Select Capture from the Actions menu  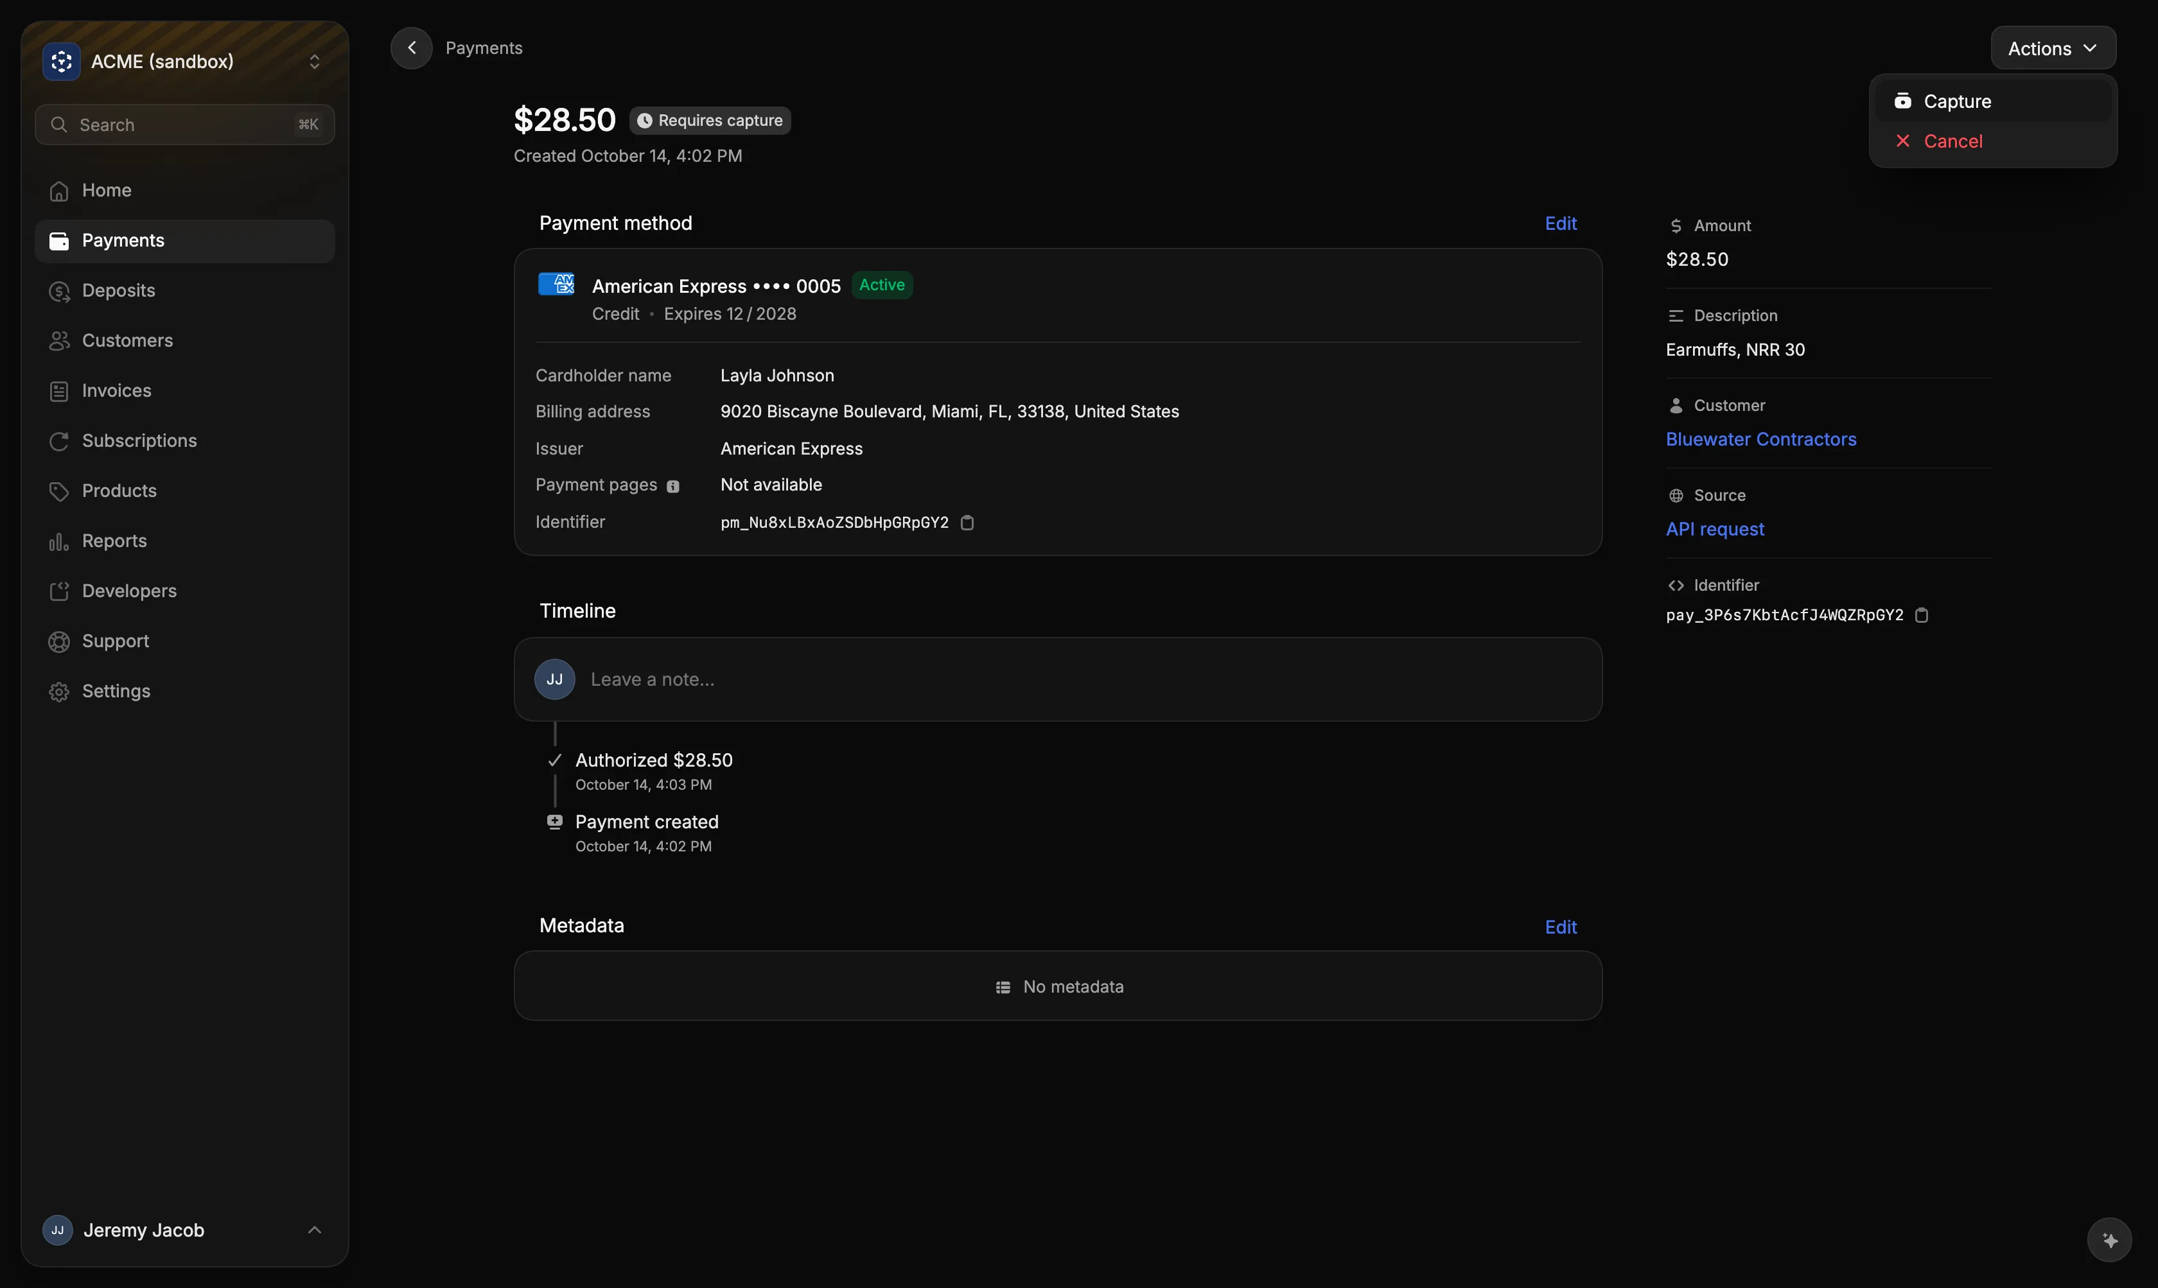pyautogui.click(x=1993, y=101)
